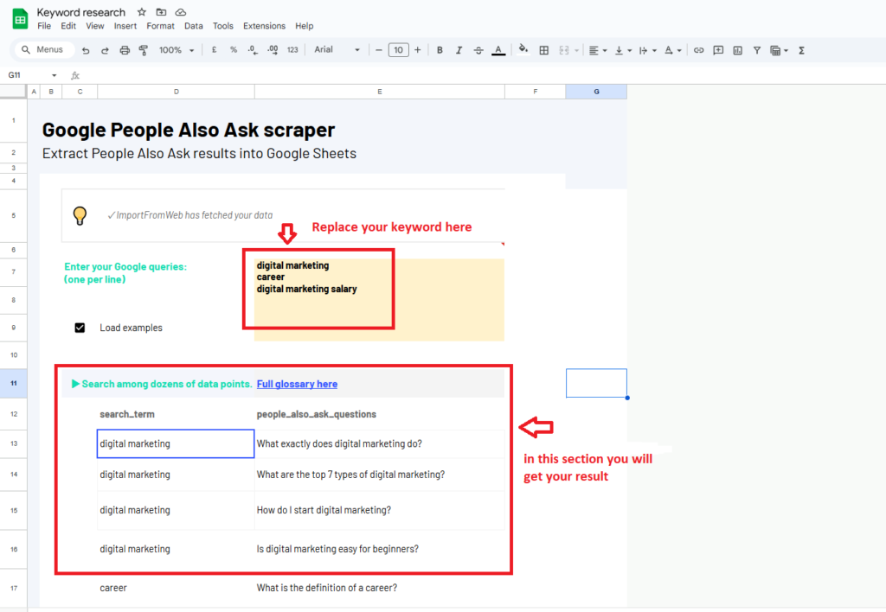Viewport: 886px width, 612px height.
Task: Open the Borders tool
Action: click(543, 50)
